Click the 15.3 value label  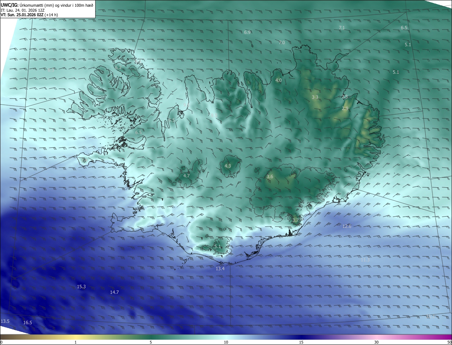pos(81,287)
